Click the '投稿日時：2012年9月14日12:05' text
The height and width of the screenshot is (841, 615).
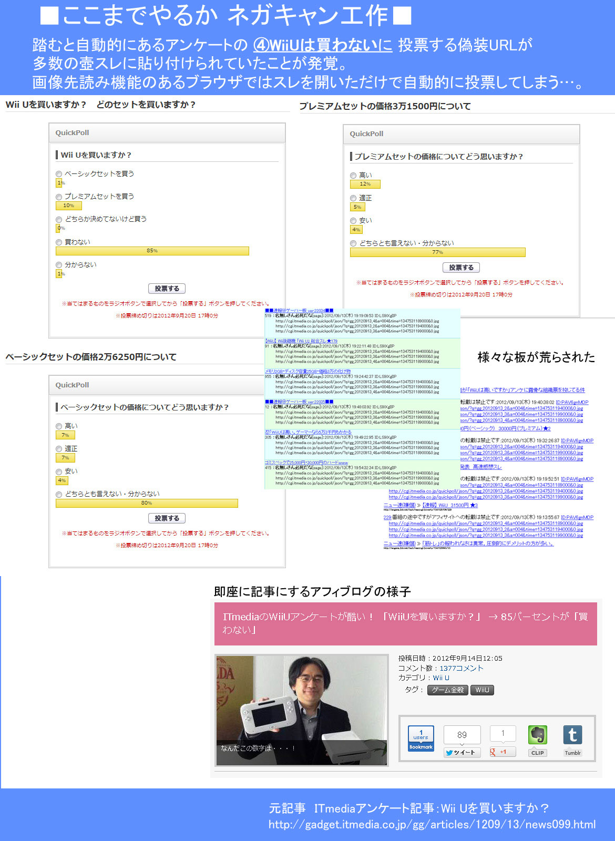pyautogui.click(x=450, y=658)
